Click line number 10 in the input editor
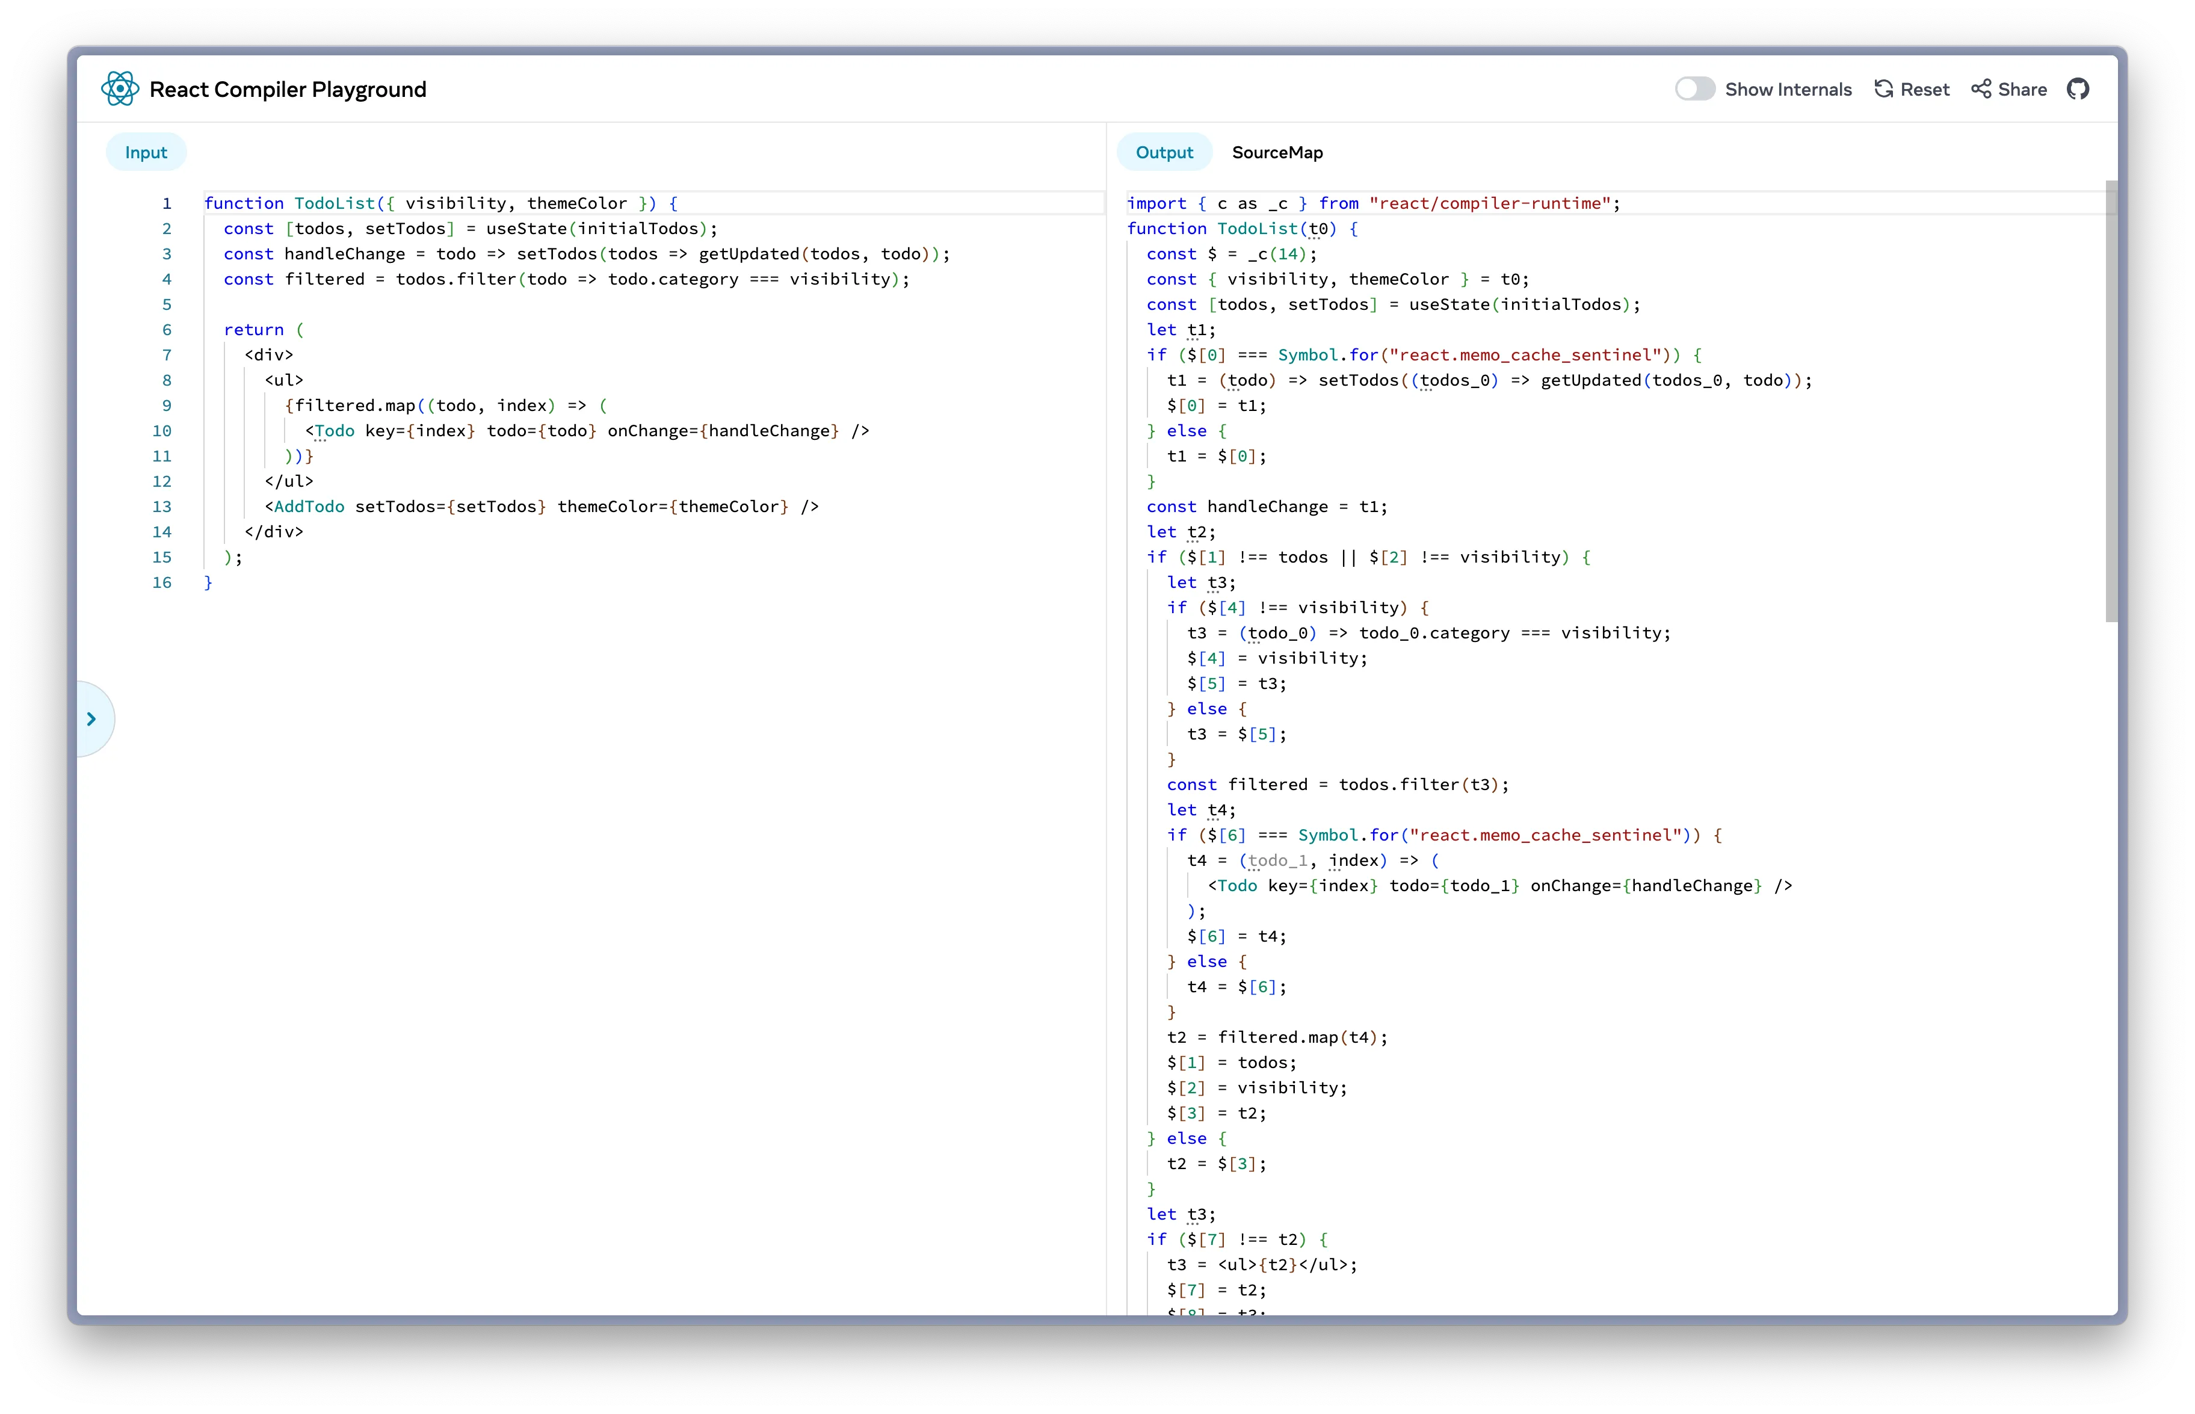This screenshot has height=1414, width=2195. coord(162,431)
